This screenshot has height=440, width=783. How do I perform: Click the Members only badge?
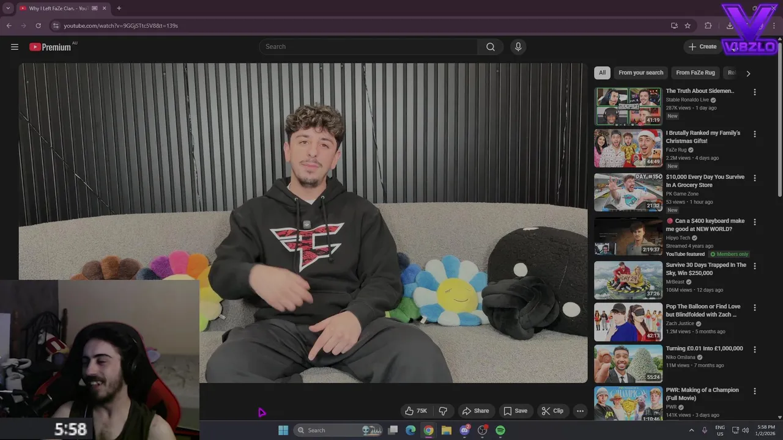[x=729, y=254]
